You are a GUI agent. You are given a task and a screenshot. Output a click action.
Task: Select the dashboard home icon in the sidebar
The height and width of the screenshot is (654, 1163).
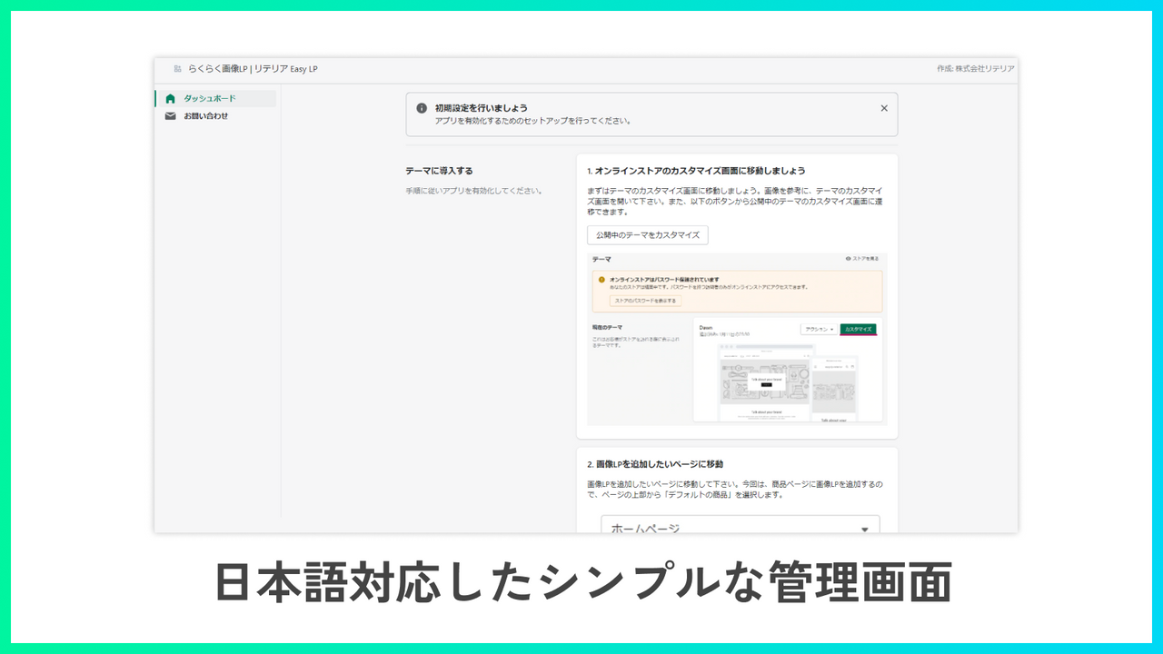[172, 97]
